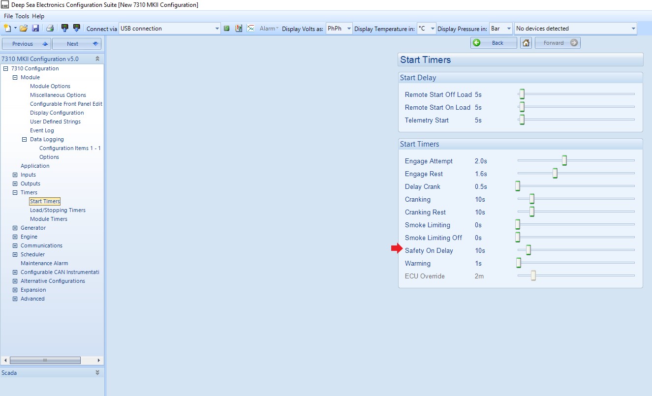The width and height of the screenshot is (652, 396).
Task: Click the Back navigation button
Action: 493,43
